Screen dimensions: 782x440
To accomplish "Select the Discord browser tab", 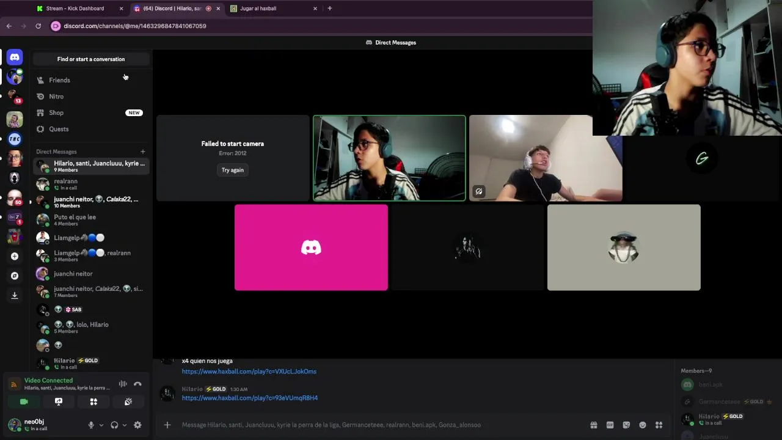I will [x=172, y=9].
